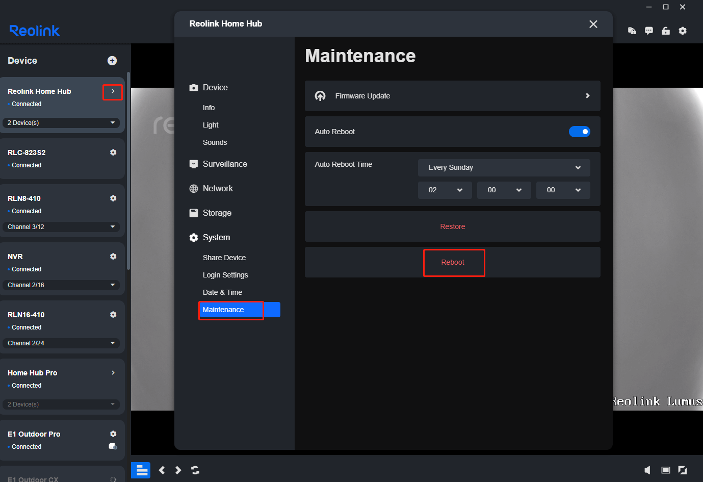The width and height of the screenshot is (703, 482).
Task: Open the client locking icon in the top bar
Action: (666, 31)
